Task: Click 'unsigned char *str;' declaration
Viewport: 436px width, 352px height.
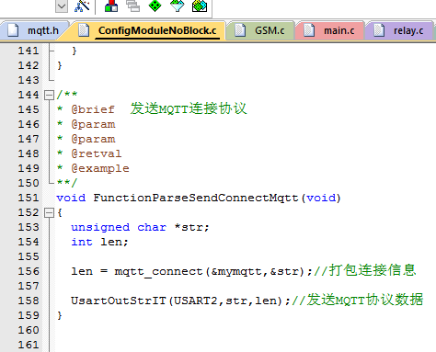Action: click(140, 227)
